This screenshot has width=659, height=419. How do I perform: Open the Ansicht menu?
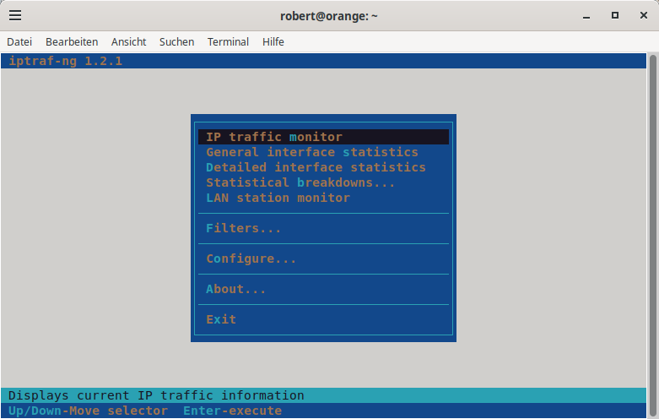[128, 41]
